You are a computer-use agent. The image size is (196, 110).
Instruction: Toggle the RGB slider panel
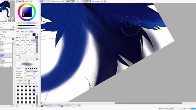click(20, 1)
